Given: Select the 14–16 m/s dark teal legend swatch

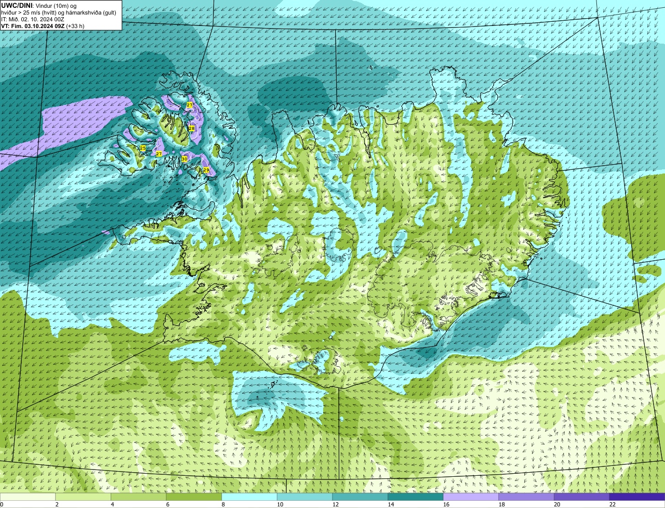Looking at the screenshot, I should [x=416, y=497].
